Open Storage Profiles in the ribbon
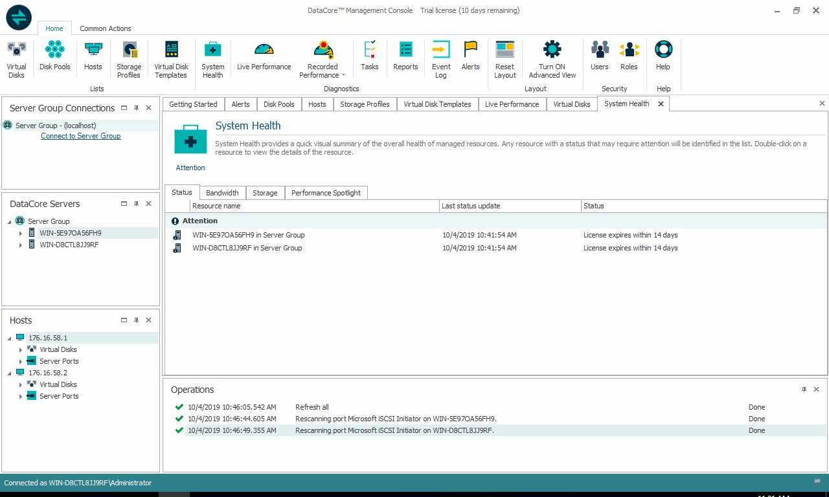This screenshot has width=829, height=497. point(129,60)
